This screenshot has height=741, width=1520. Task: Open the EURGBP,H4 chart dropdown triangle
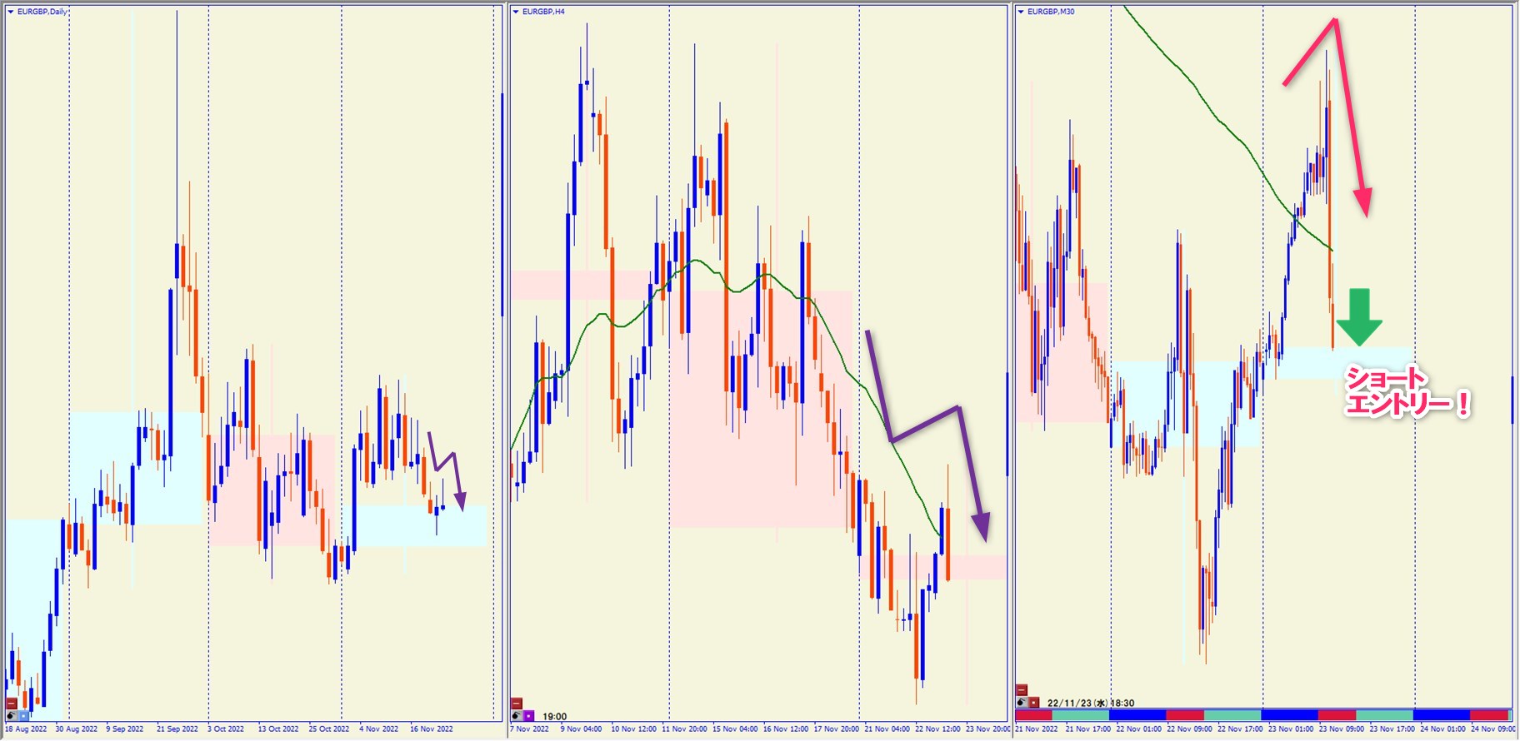516,12
